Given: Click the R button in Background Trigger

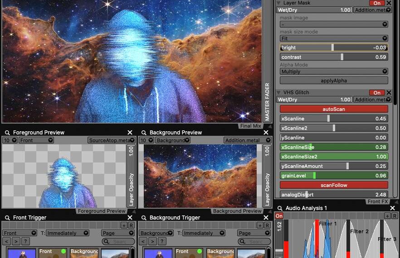Looking at the screenshot, I should click(267, 225).
